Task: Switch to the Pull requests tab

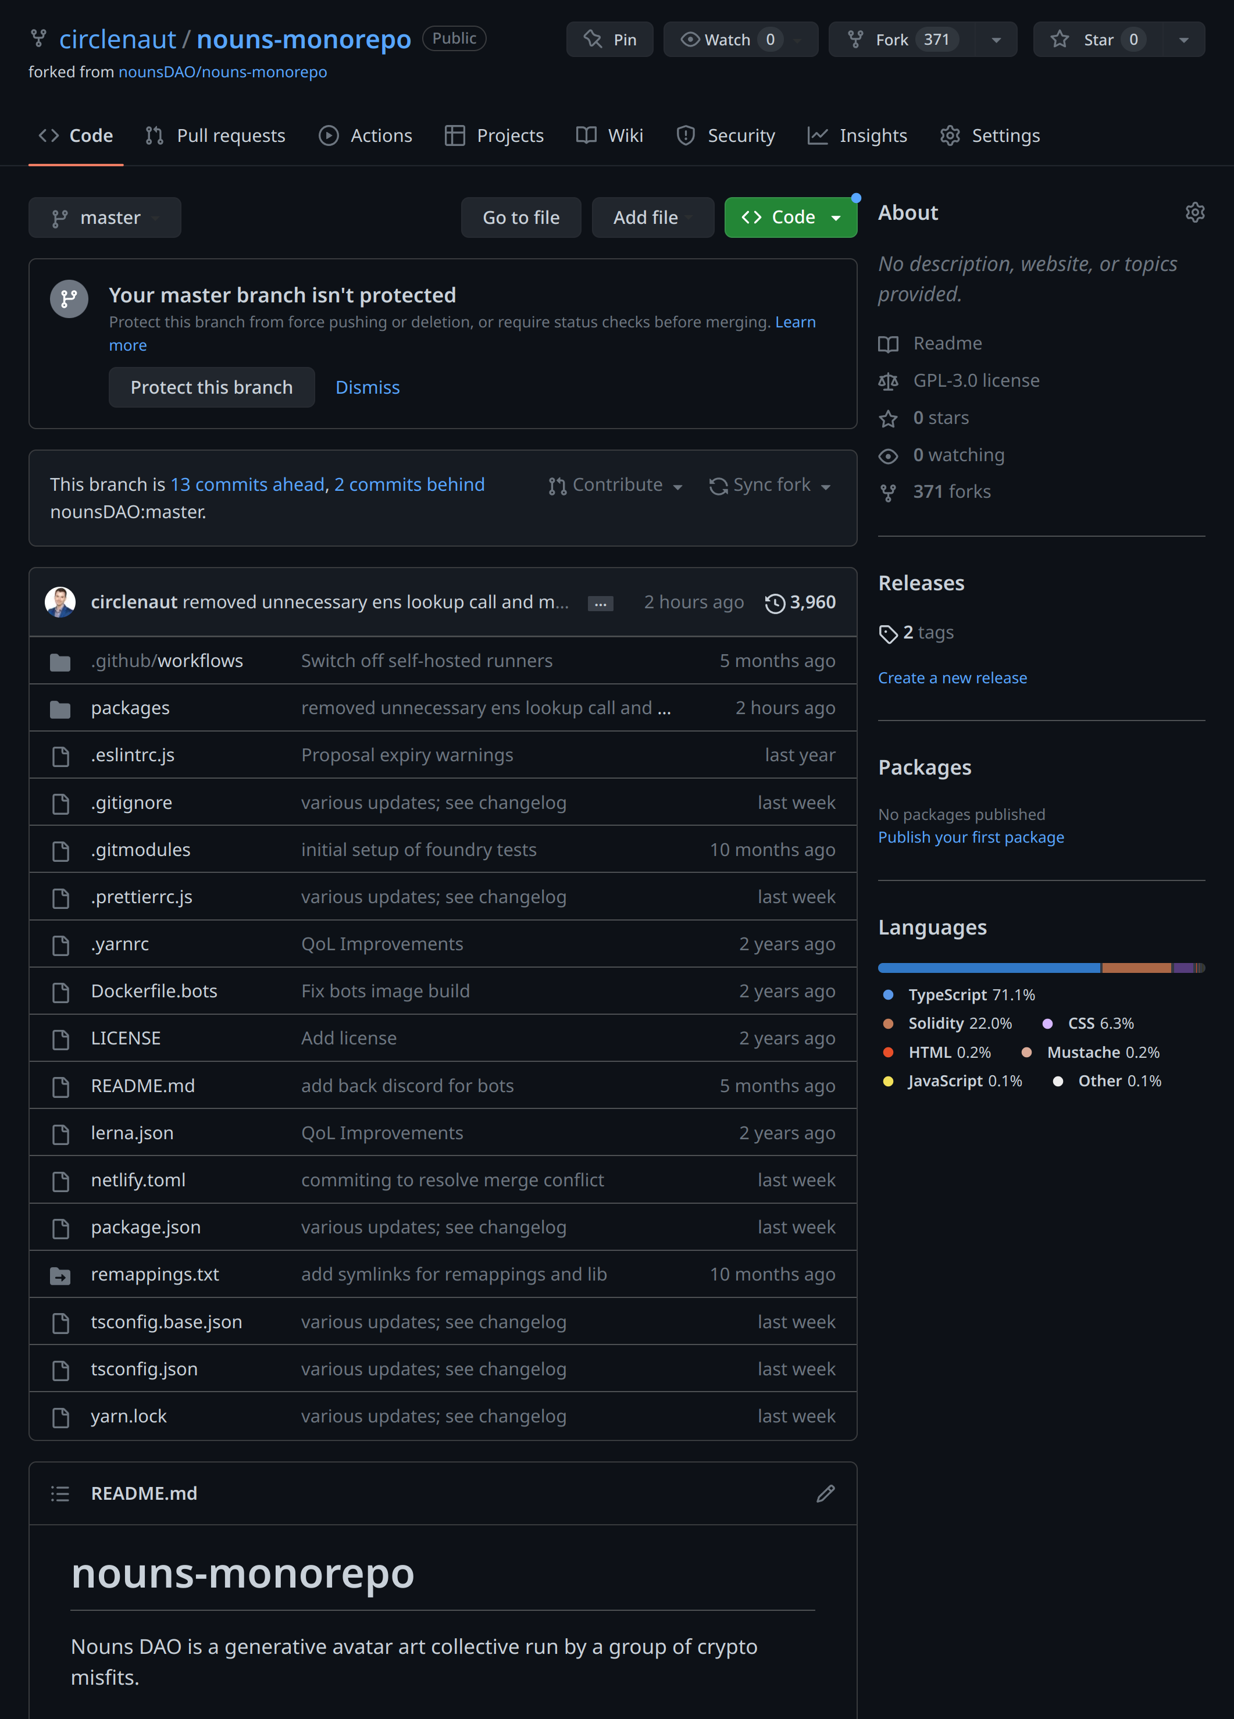Action: pos(215,135)
